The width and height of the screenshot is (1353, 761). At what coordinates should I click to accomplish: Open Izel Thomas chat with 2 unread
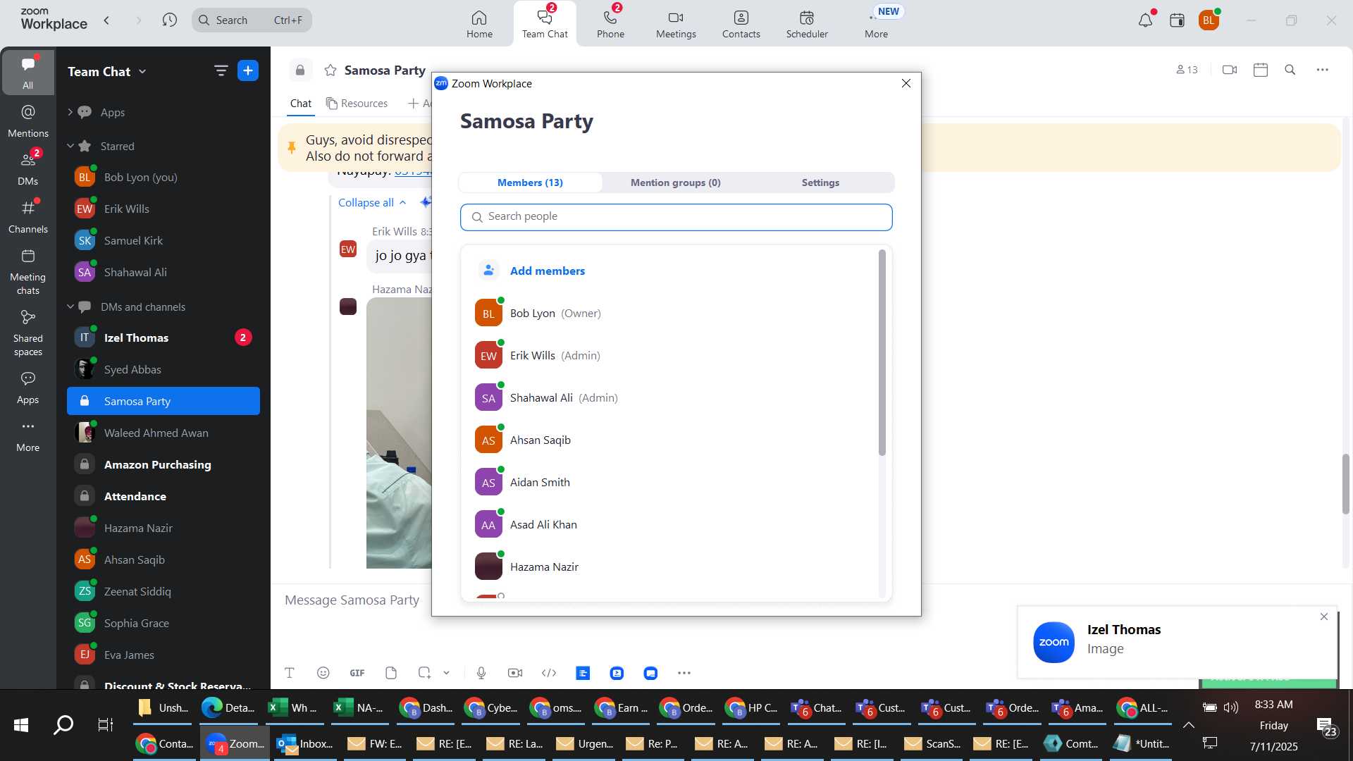tap(163, 338)
